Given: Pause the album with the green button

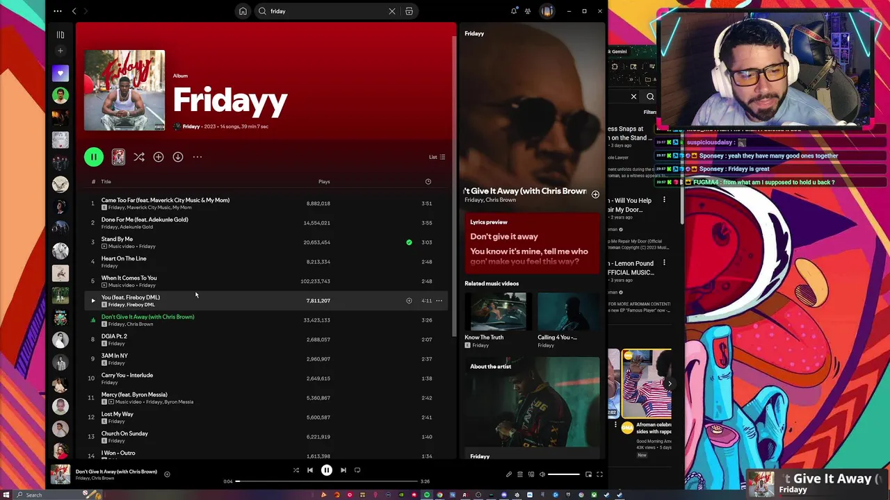Looking at the screenshot, I should [x=94, y=157].
